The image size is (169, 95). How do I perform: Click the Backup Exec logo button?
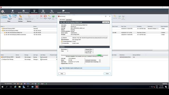tap(3, 11)
